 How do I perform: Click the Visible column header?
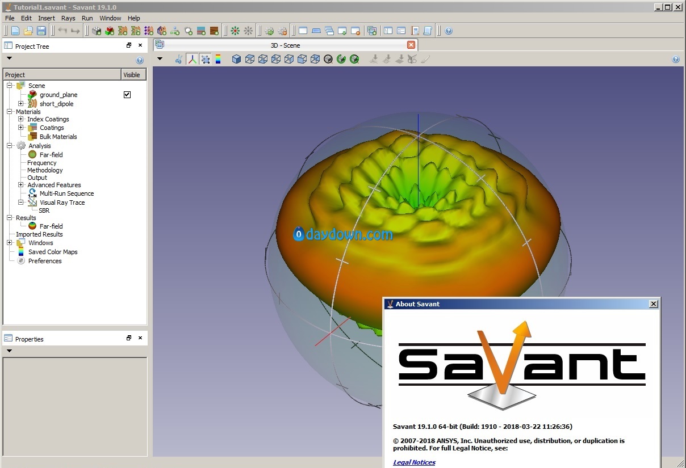click(134, 74)
